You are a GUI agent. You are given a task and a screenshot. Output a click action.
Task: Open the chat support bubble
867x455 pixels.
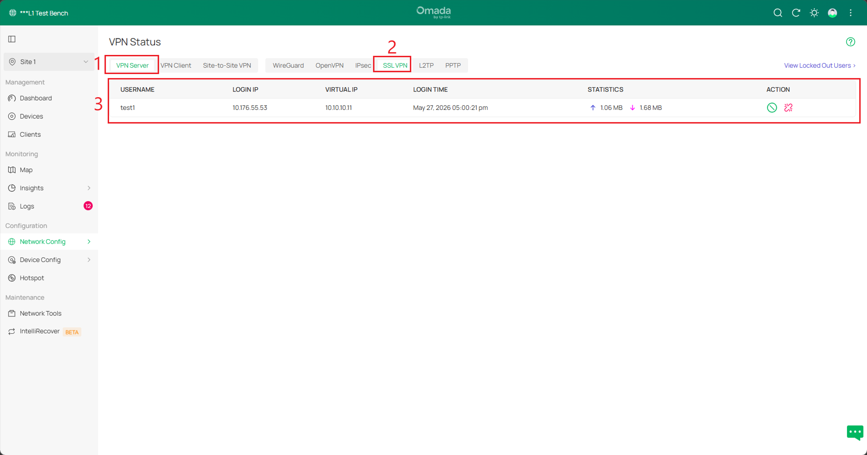point(855,432)
